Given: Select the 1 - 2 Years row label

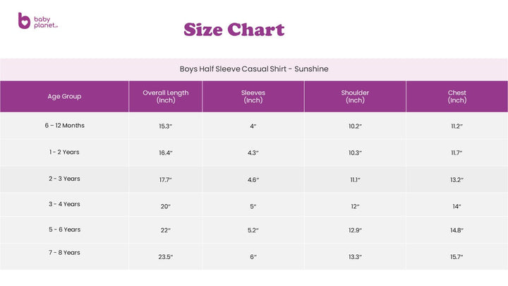Looking at the screenshot, I should (x=64, y=152).
